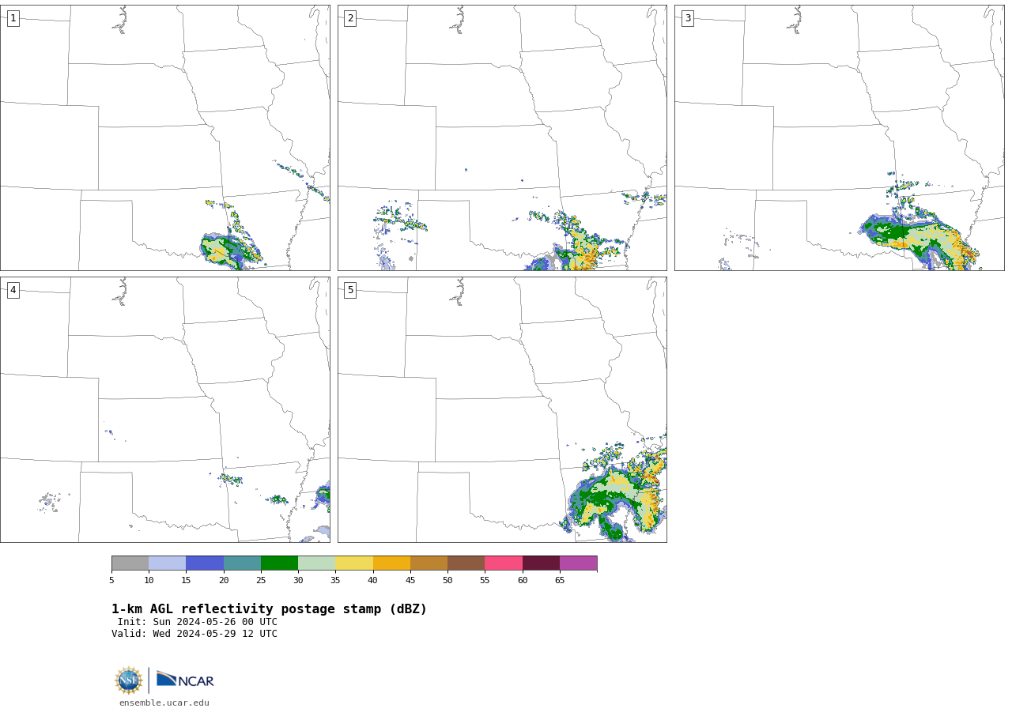This screenshot has width=1012, height=712.
Task: Select the pale green 30-35 dBZ swatch
Action: pos(317,563)
